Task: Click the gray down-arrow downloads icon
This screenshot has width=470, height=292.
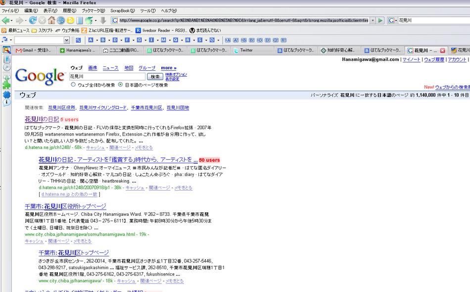Action: (x=103, y=20)
